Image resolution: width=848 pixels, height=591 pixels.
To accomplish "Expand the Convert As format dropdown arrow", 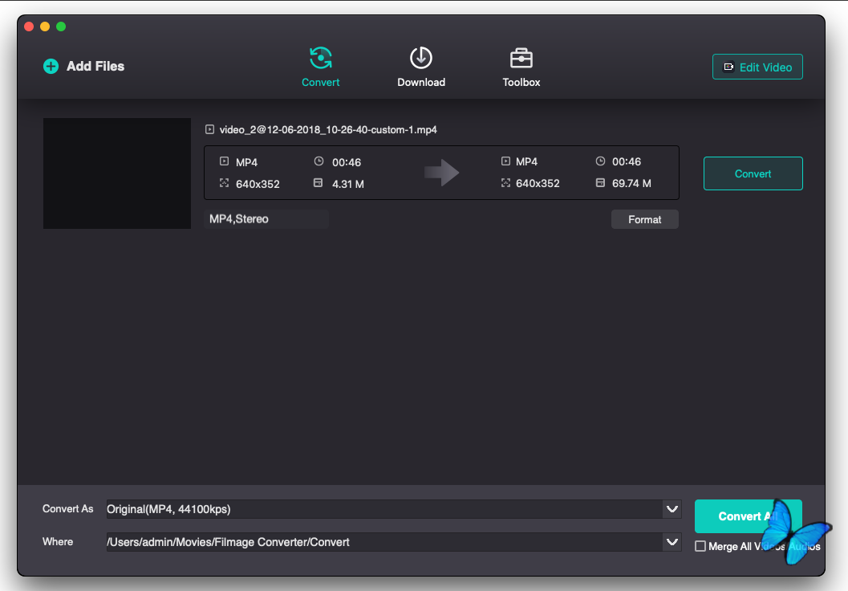I will (x=672, y=509).
